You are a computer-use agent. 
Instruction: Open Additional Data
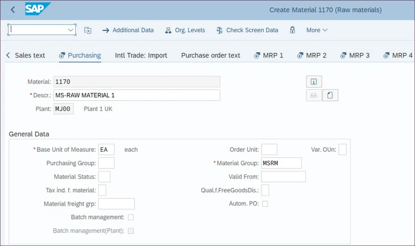(128, 30)
